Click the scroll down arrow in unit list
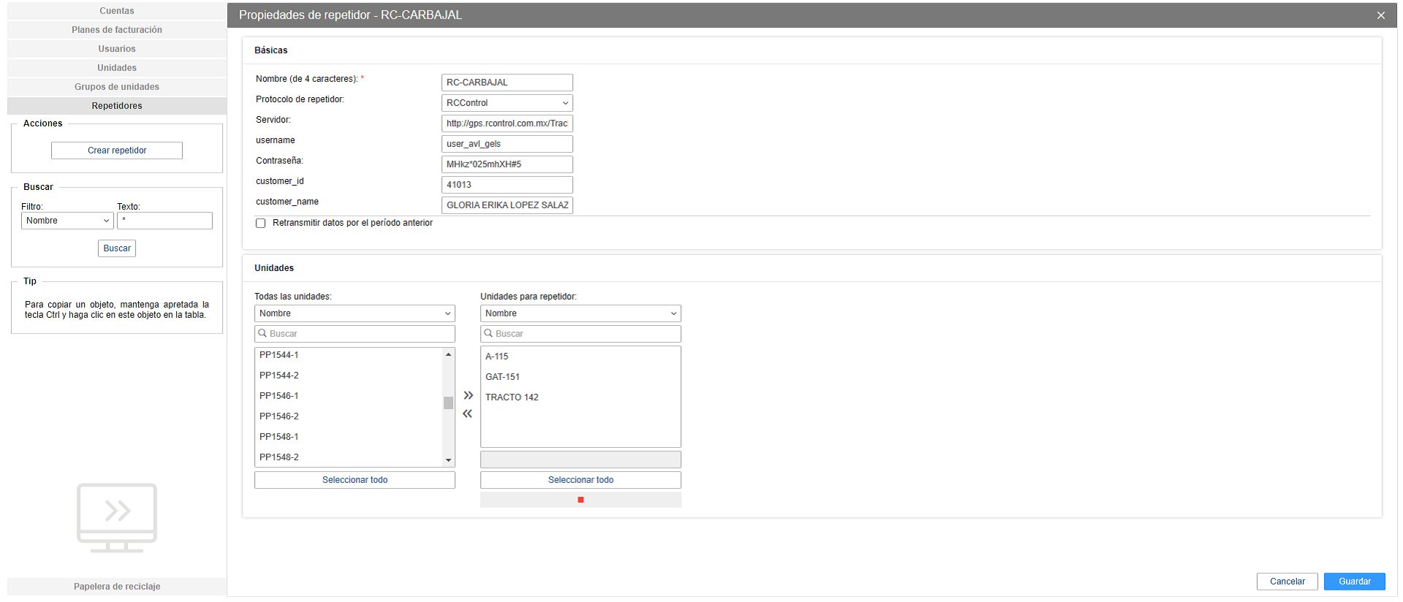Screen dimensions: 1403x602 449,460
